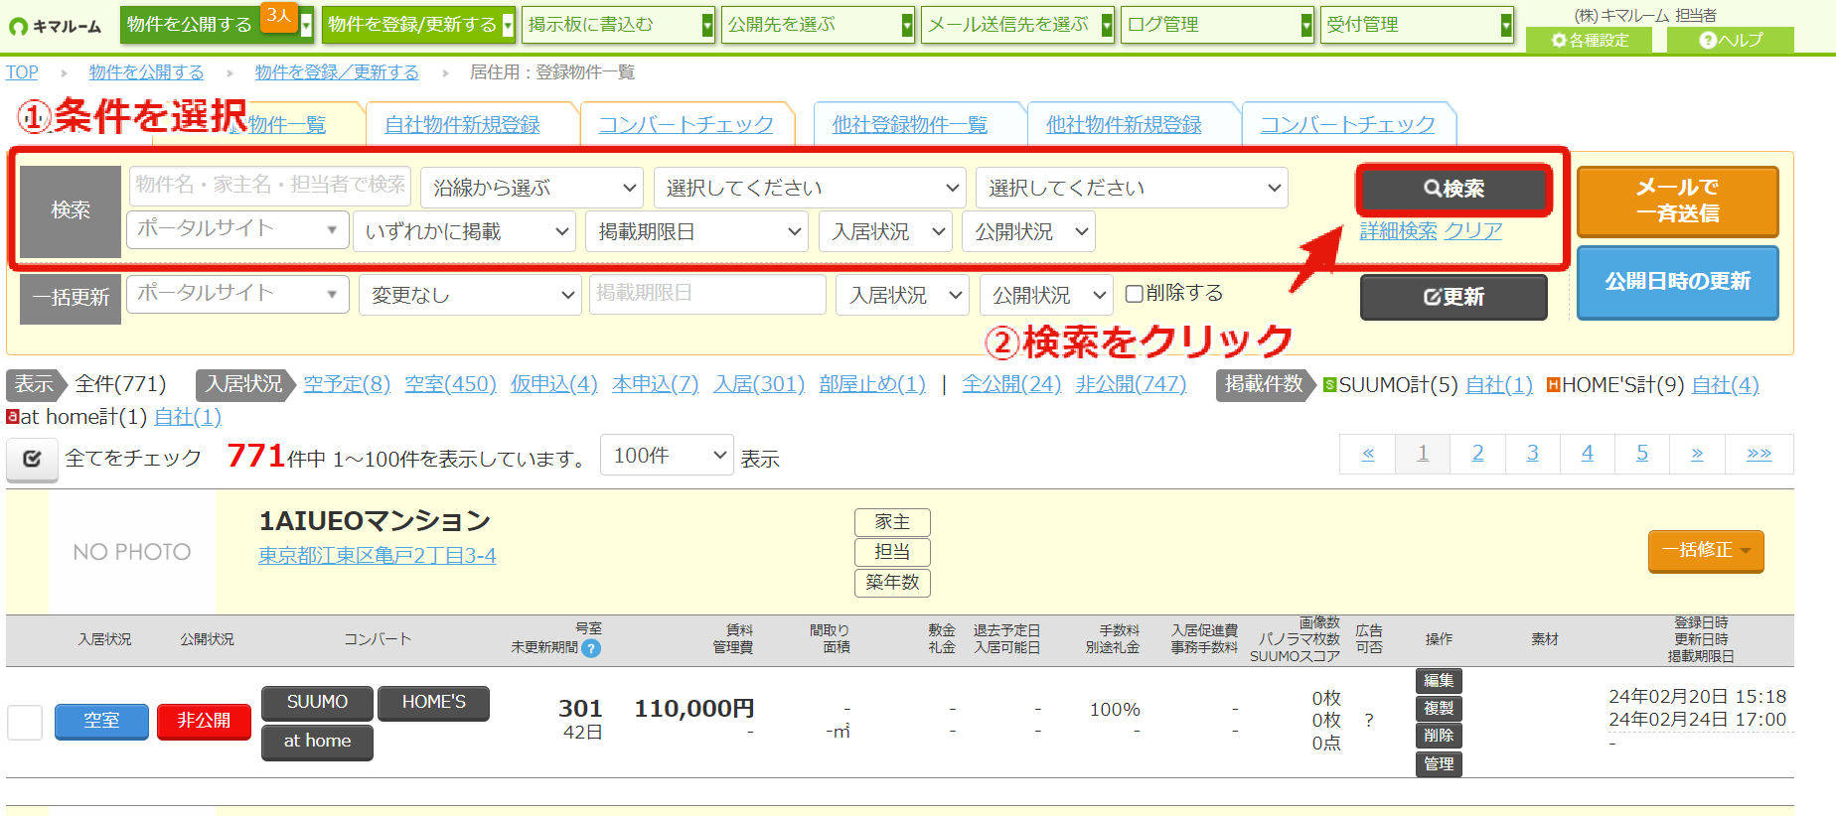
Task: Click at home convert button
Action: pyautogui.click(x=317, y=742)
